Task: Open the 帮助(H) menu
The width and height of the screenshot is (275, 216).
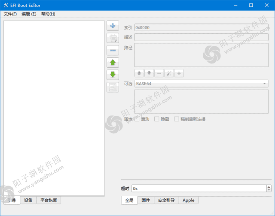Action: click(x=48, y=14)
